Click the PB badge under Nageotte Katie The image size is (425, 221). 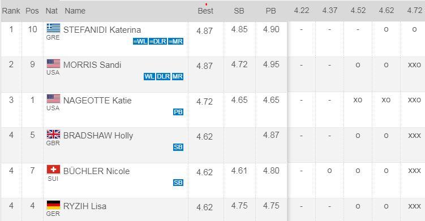click(x=178, y=112)
